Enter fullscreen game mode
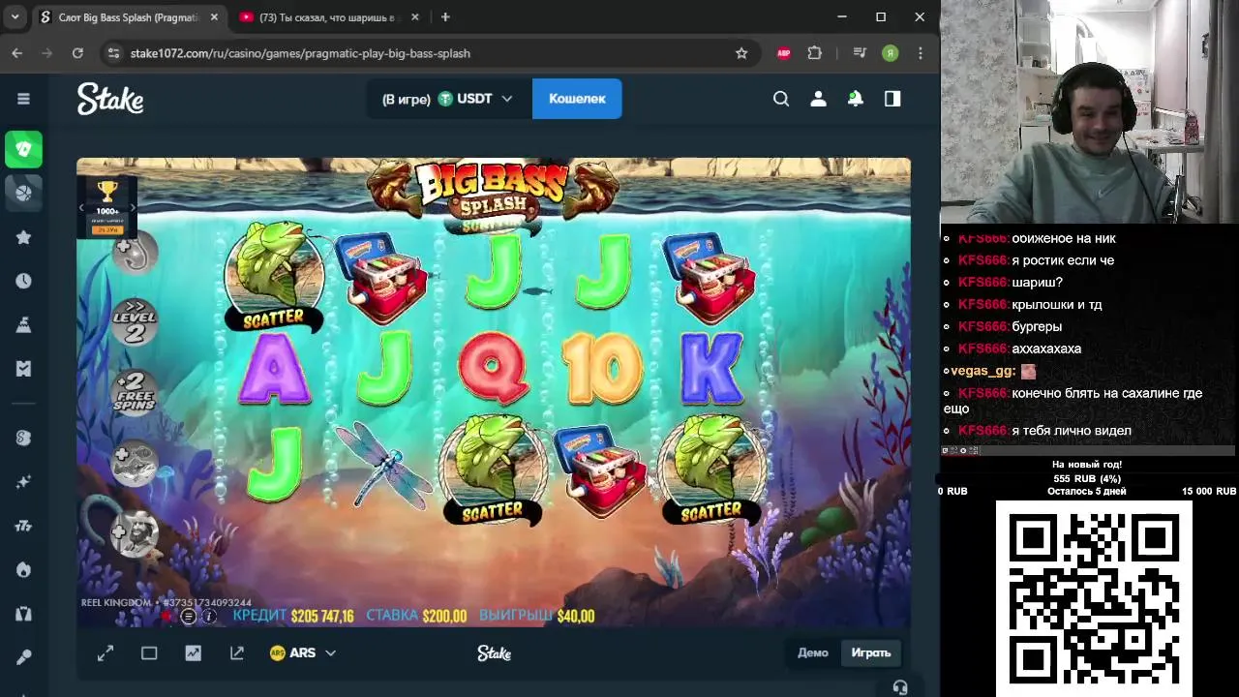1239x697 pixels. point(106,653)
